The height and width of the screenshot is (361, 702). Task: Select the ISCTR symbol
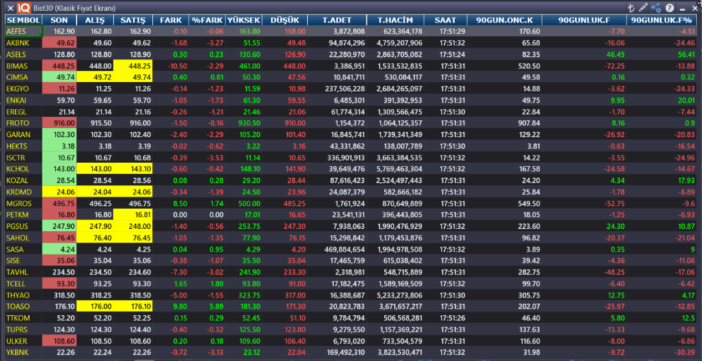(x=16, y=158)
